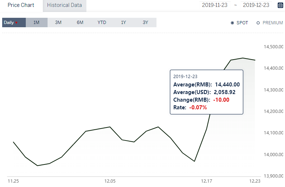
Task: Choose the YTD time range
Action: click(x=102, y=23)
